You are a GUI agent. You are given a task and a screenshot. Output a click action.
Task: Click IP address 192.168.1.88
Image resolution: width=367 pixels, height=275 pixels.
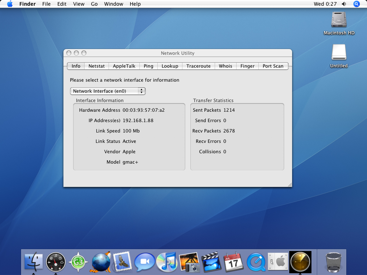[138, 121]
